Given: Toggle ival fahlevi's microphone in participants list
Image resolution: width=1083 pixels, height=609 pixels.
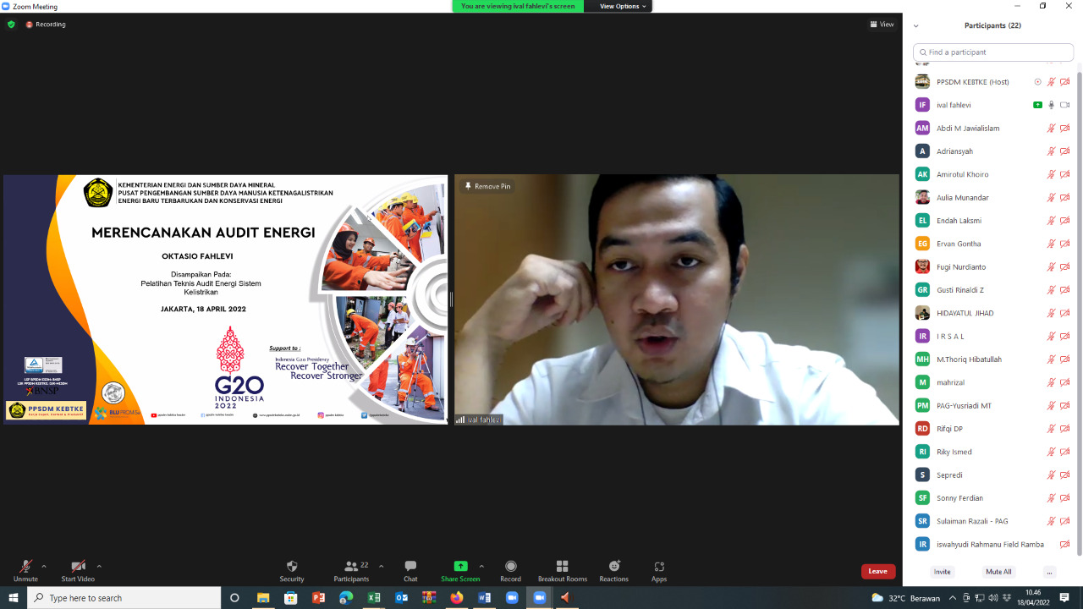Looking at the screenshot, I should tap(1051, 105).
